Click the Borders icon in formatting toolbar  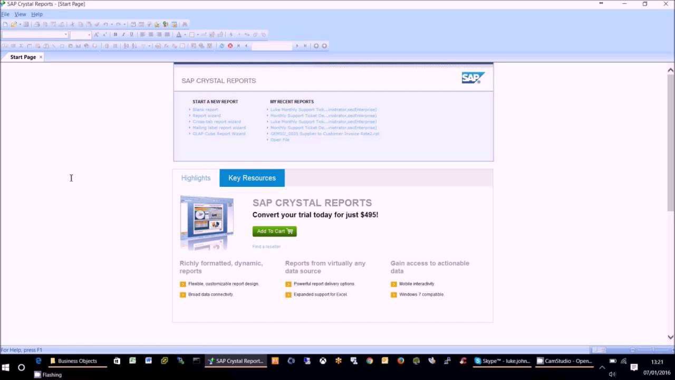coord(192,34)
